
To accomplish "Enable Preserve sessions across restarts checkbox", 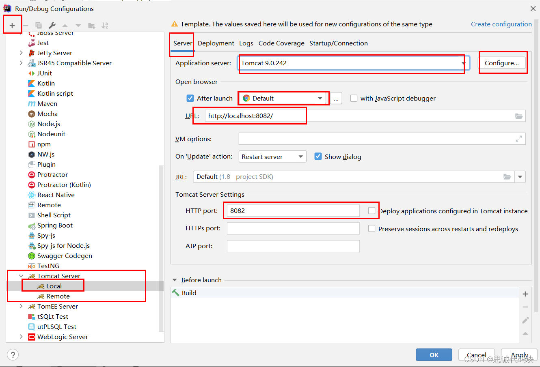I will [x=372, y=229].
